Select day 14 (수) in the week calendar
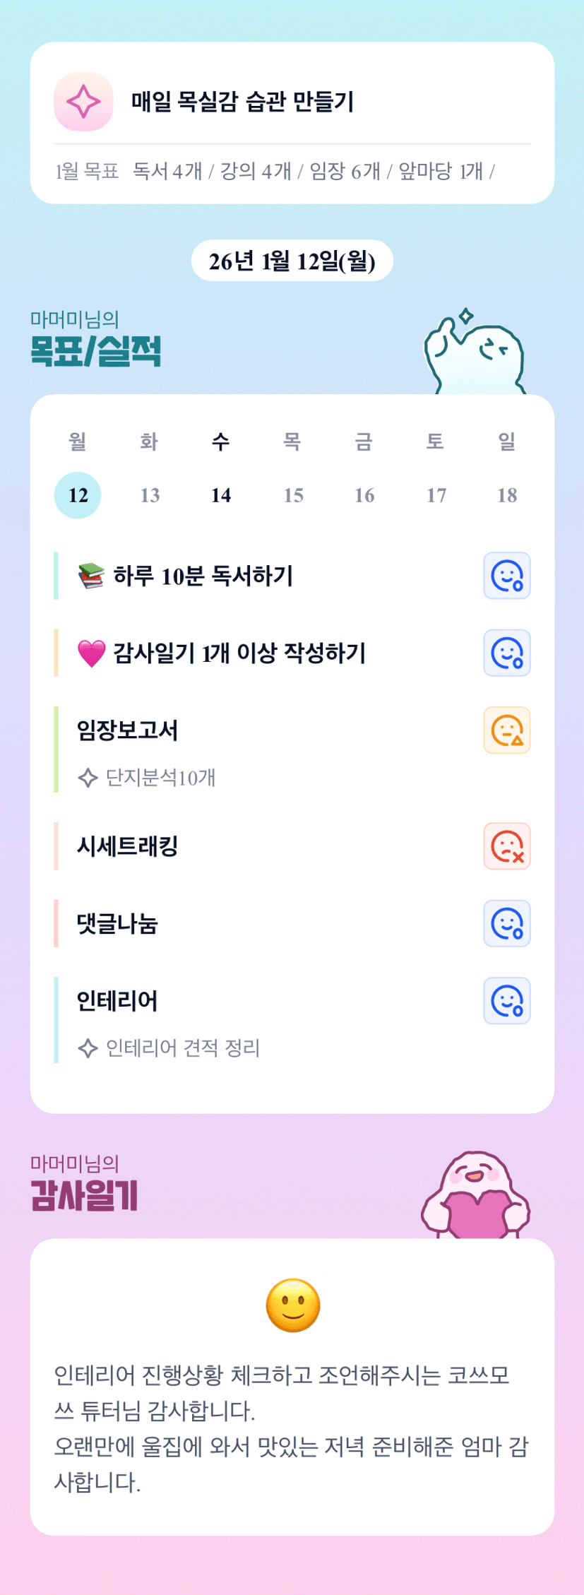The height and width of the screenshot is (1595, 584). pos(221,495)
